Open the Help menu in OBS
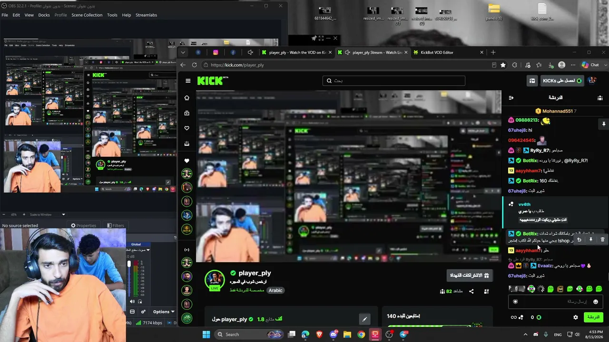 click(126, 15)
